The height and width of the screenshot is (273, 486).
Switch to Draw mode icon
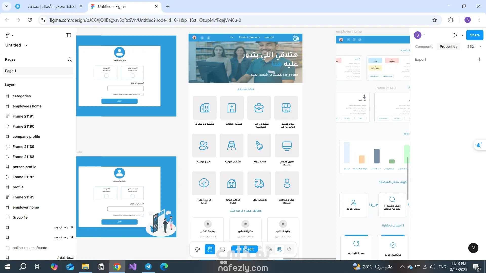click(270, 249)
